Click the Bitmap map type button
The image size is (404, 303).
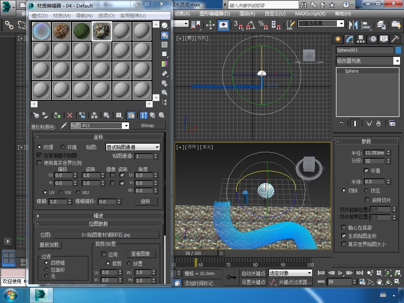tap(148, 125)
